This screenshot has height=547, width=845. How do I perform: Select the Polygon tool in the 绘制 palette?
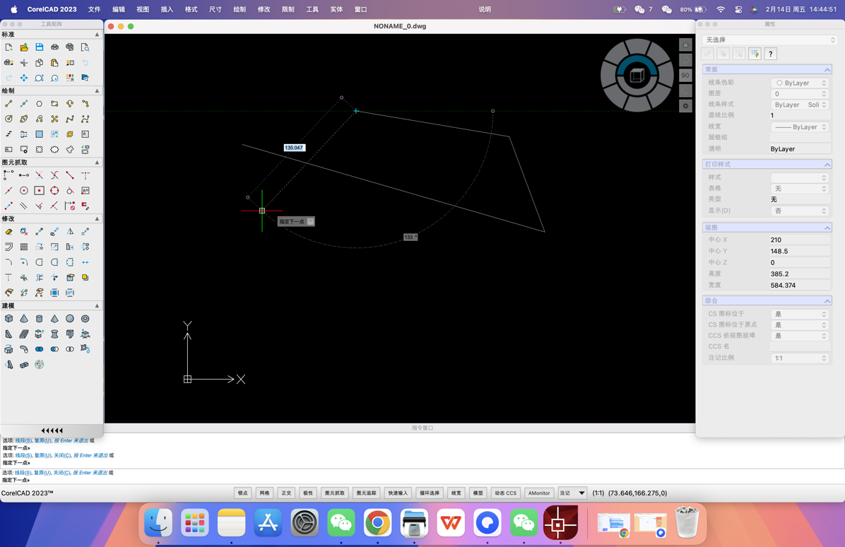40,103
